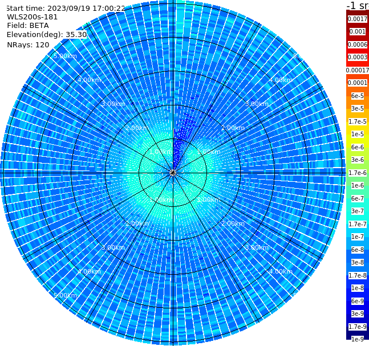
Task: Select the 6e-8 colorbar tick label
Action: pos(358,250)
